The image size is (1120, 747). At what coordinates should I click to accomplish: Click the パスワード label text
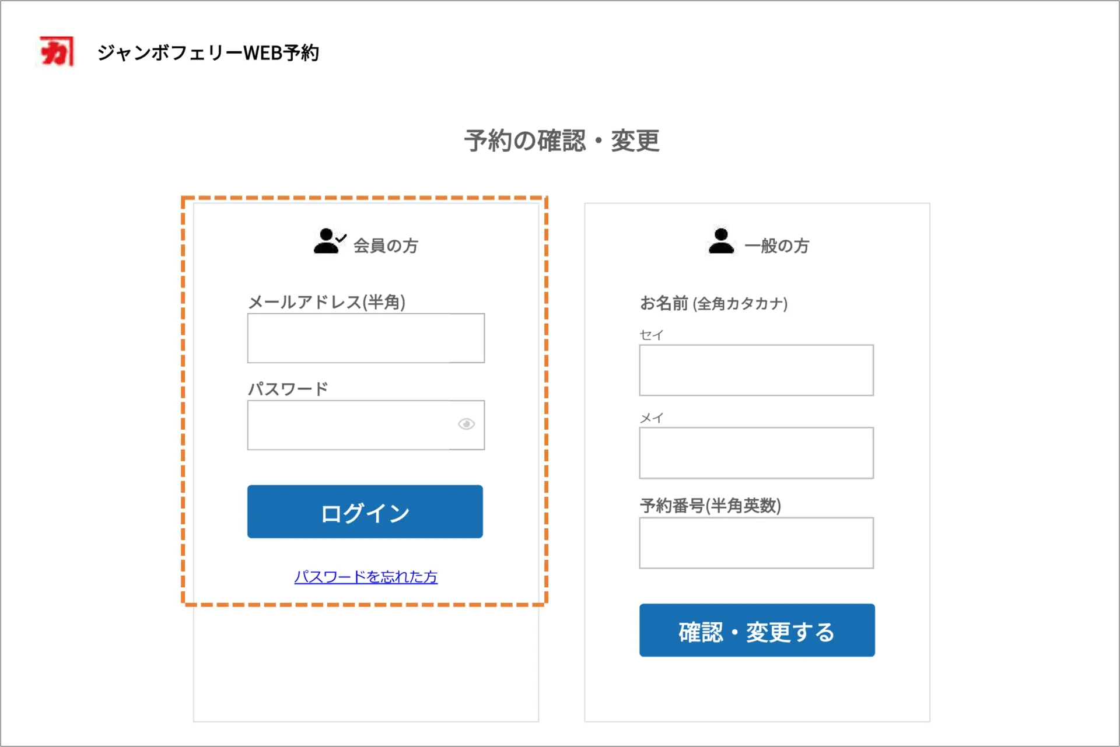(288, 389)
